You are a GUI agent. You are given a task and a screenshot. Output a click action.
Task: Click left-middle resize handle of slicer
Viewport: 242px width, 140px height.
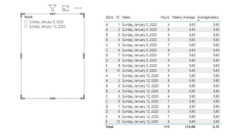[x=21, y=56]
